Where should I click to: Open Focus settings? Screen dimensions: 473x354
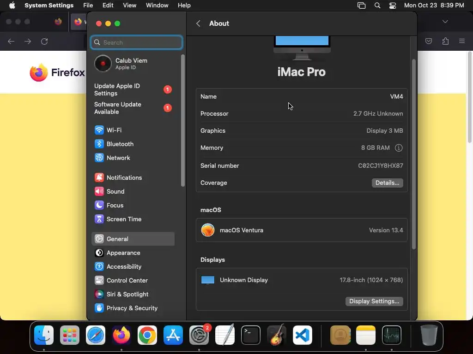click(133, 205)
